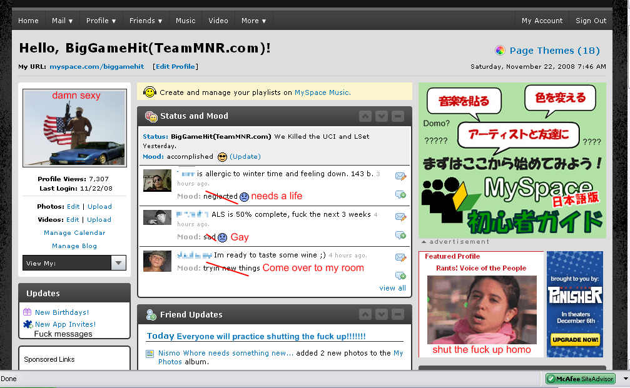
Task: Open the Video nav item
Action: [218, 21]
